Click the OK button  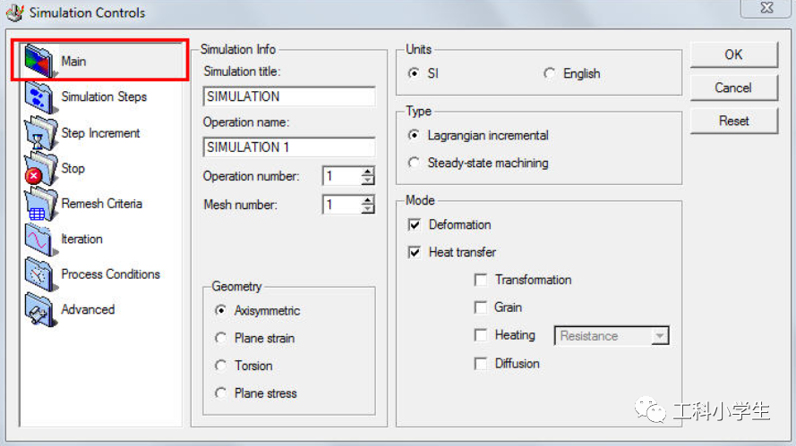[x=733, y=55]
